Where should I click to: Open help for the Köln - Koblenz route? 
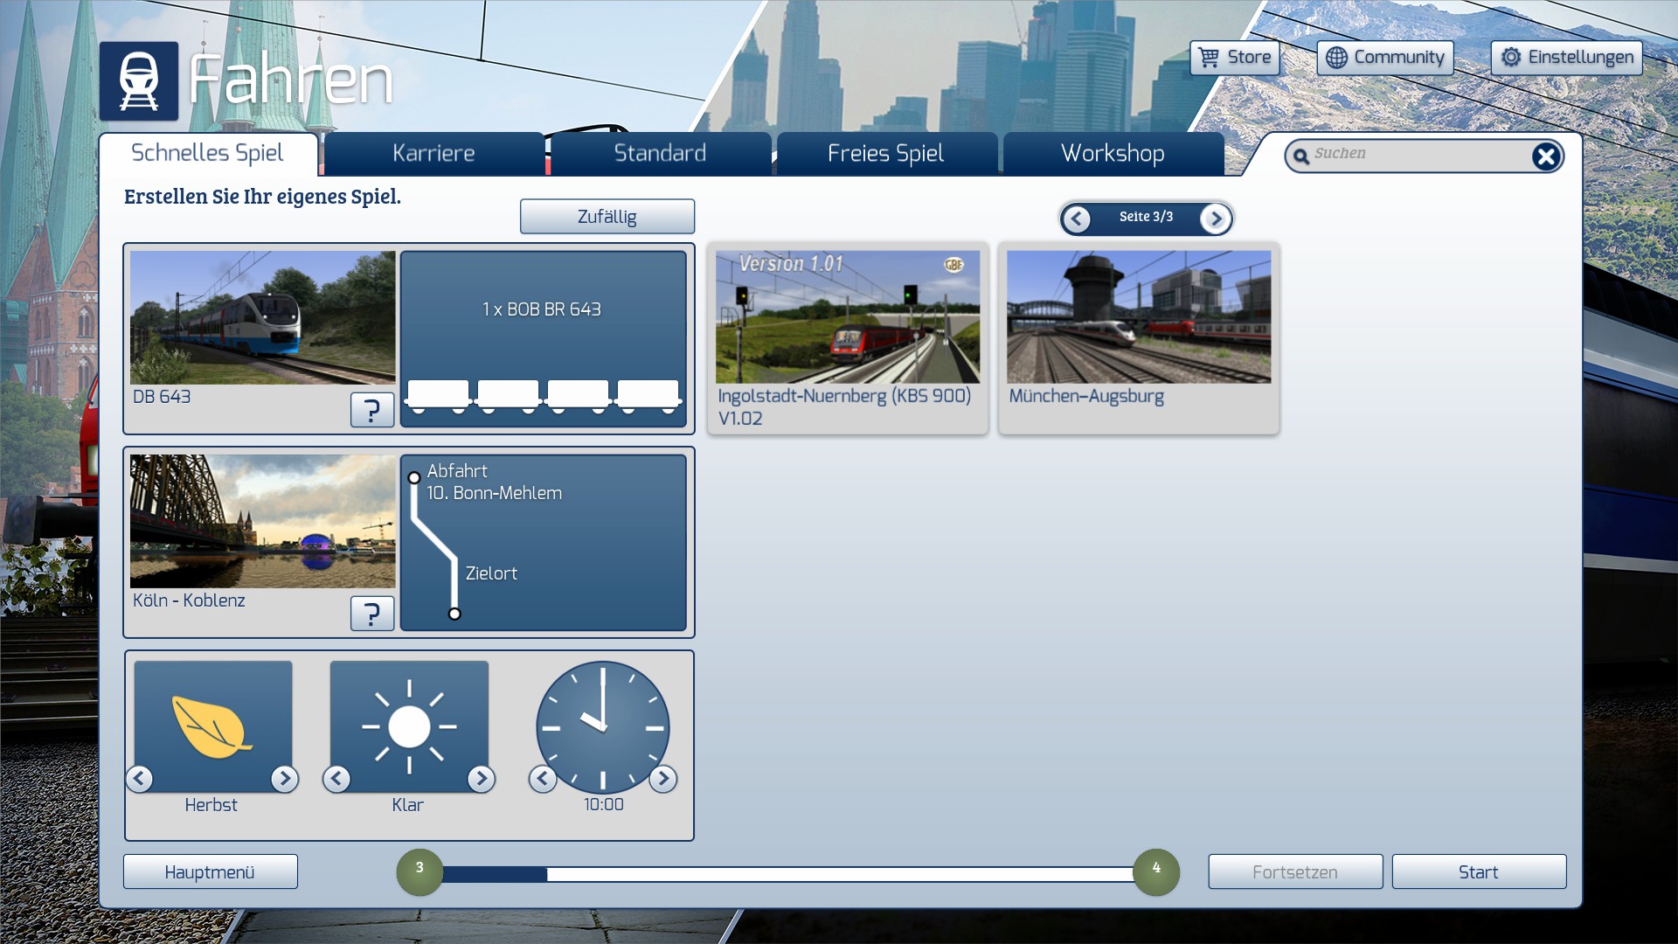[371, 613]
